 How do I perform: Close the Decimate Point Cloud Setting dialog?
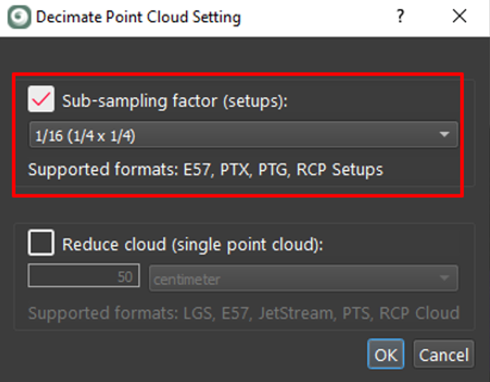(459, 17)
